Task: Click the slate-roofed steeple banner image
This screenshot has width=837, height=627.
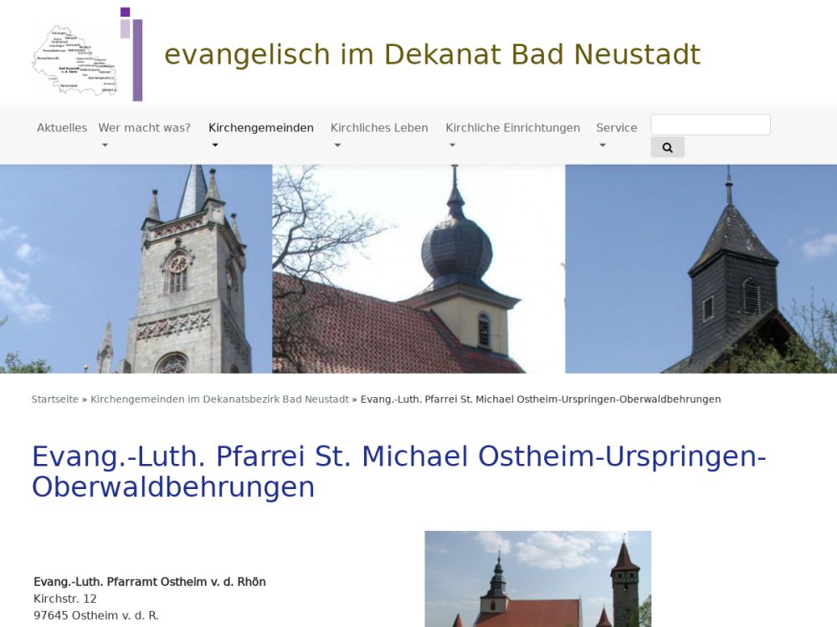Action: (x=701, y=268)
